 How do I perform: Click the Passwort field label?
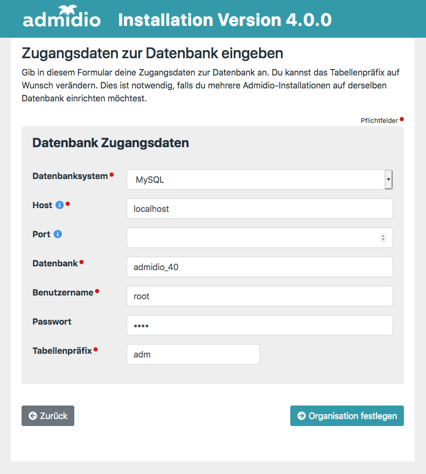[x=52, y=321]
